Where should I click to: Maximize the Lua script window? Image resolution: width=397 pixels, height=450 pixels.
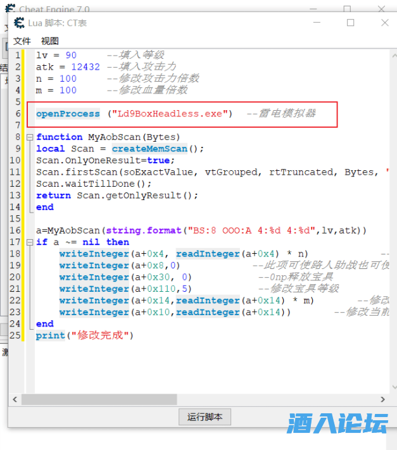coord(351,23)
